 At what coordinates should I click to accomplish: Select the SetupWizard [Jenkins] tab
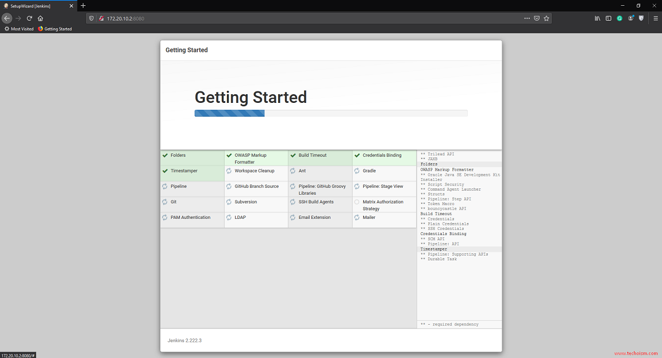39,6
